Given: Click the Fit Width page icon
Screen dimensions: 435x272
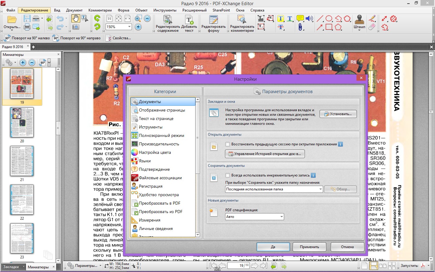Looking at the screenshot, I should (x=127, y=18).
